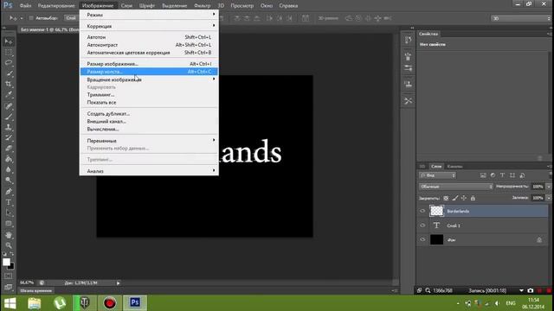The height and width of the screenshot is (311, 554).
Task: Select the Dodge tool
Action: pos(9,181)
